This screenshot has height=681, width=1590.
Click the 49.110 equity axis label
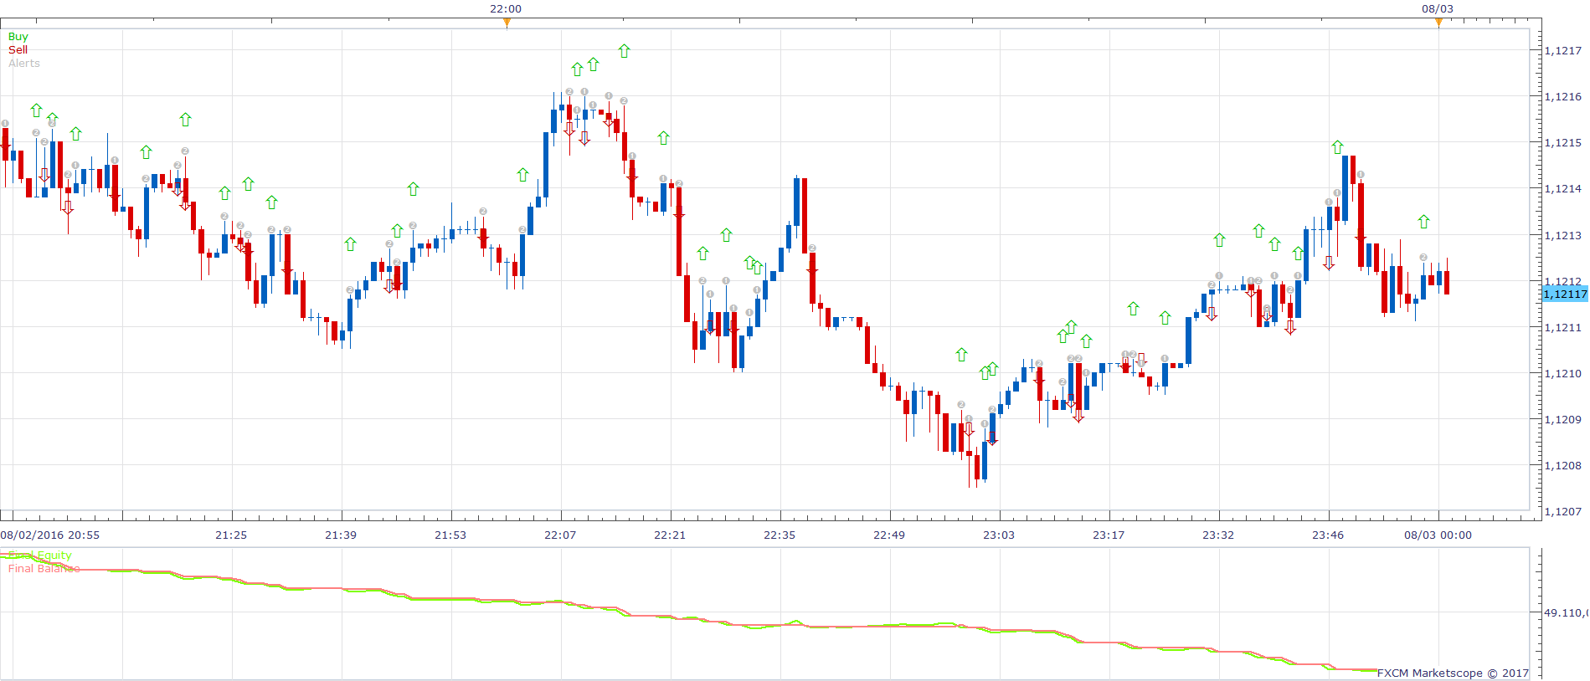pos(1566,613)
